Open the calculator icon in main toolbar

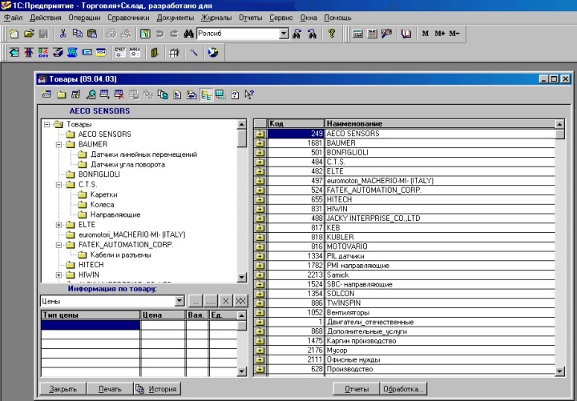pos(357,34)
